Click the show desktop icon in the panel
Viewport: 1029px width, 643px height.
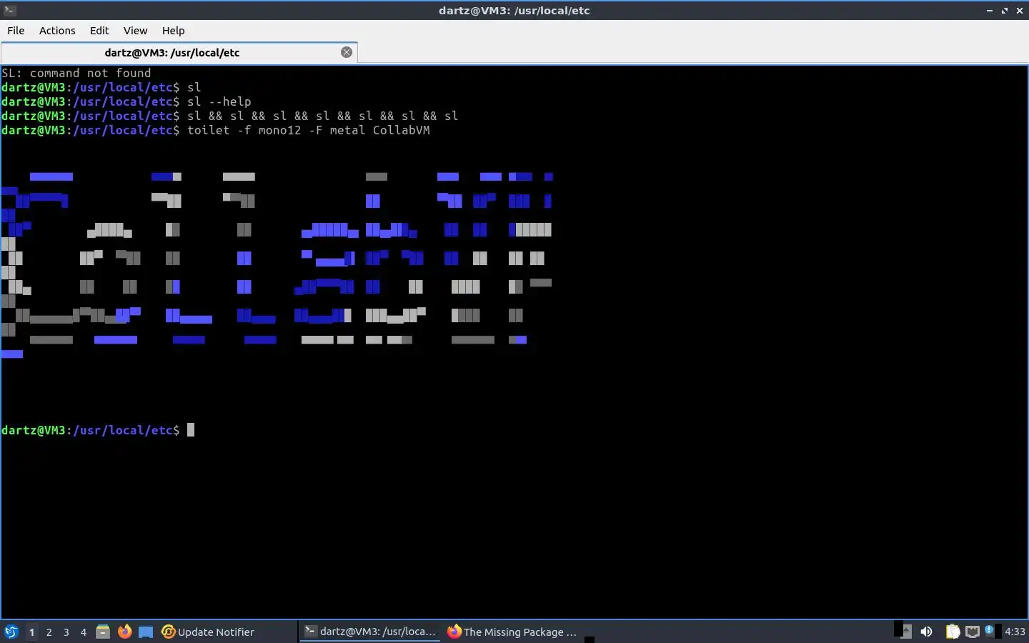(x=146, y=632)
